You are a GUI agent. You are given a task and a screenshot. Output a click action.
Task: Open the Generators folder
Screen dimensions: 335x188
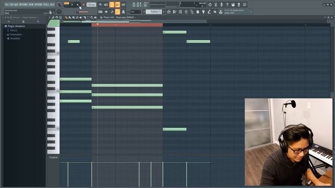pos(14,34)
